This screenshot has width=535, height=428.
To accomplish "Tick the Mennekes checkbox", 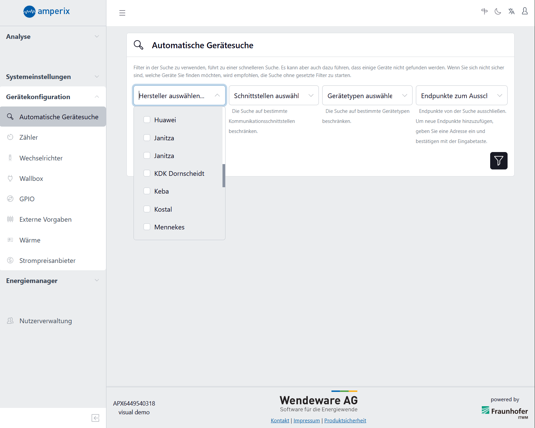I will coord(147,227).
